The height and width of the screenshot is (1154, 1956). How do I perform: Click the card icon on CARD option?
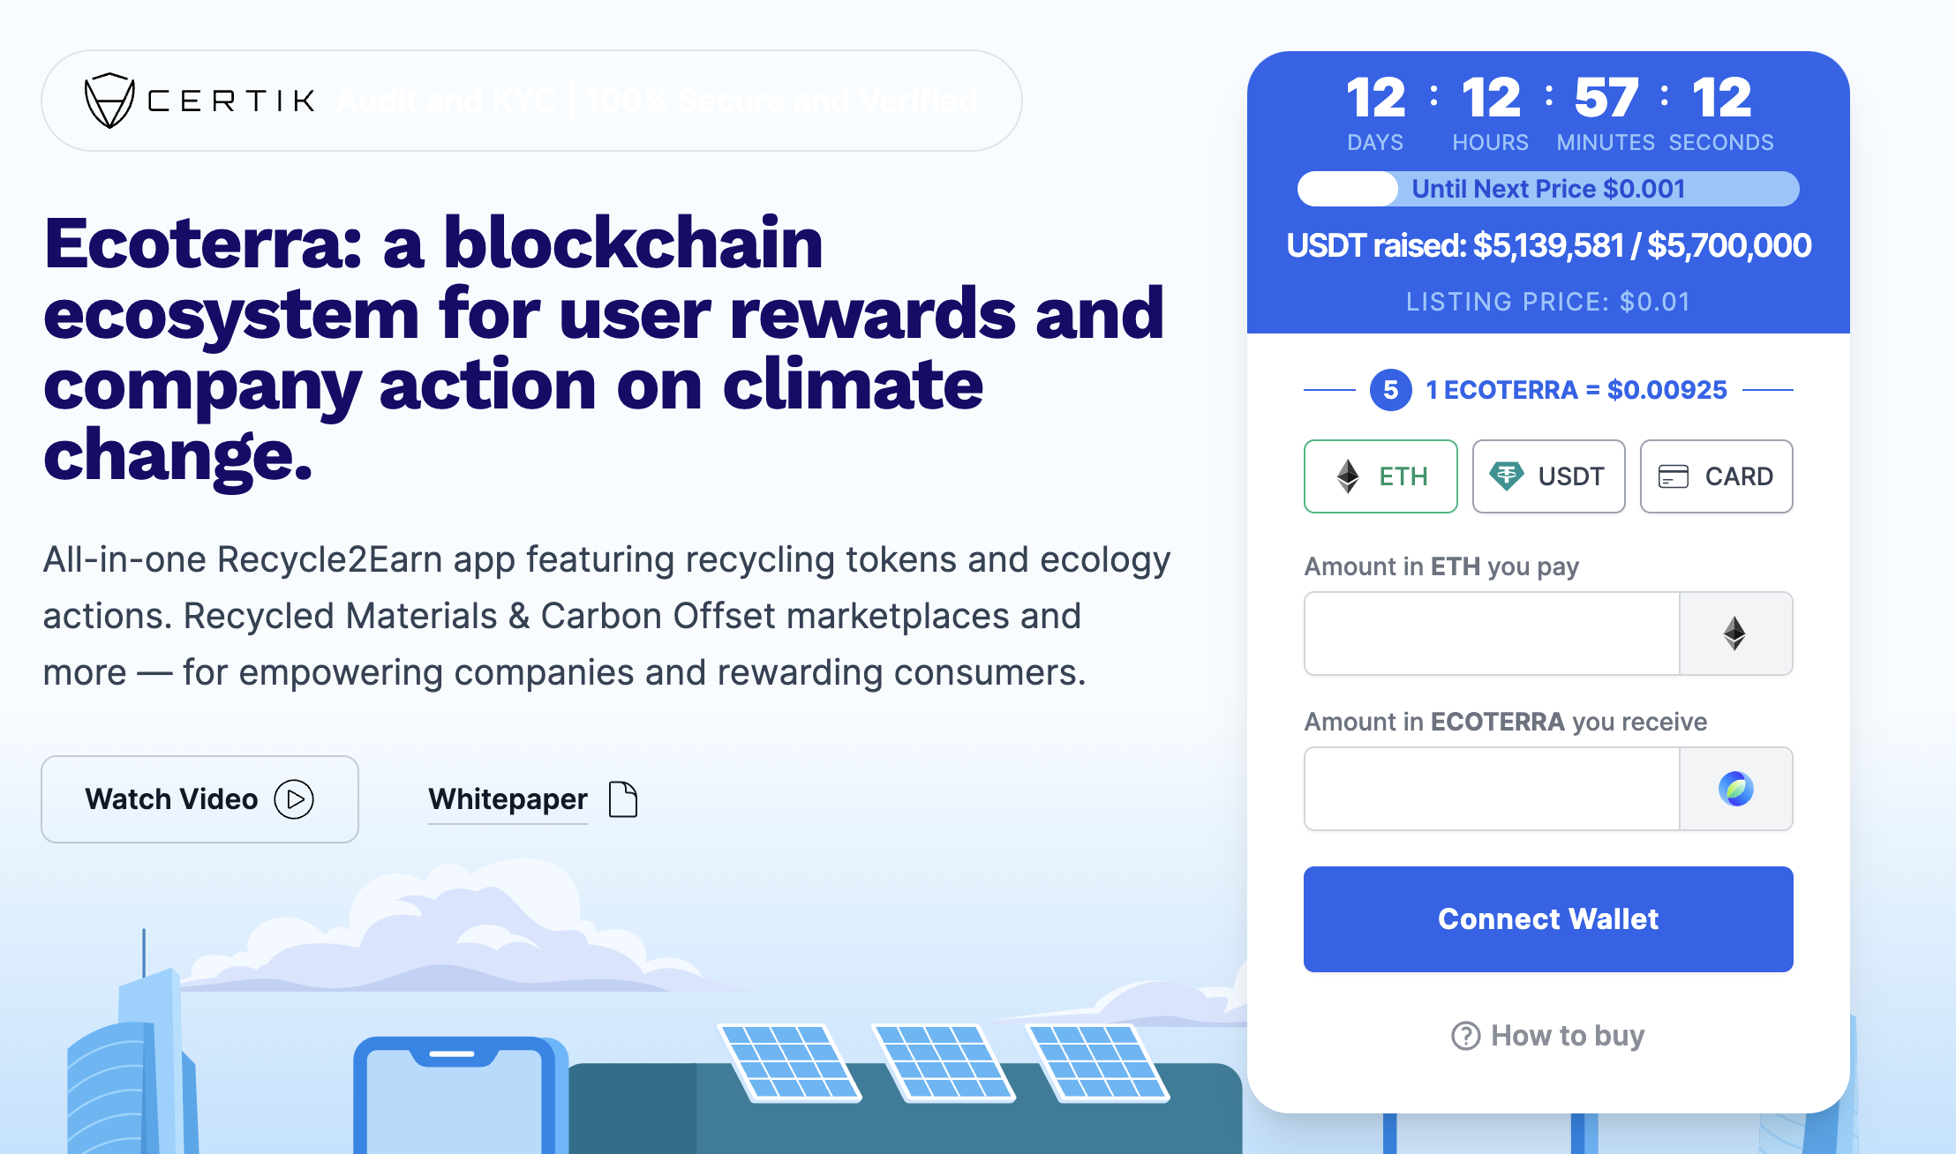tap(1674, 476)
